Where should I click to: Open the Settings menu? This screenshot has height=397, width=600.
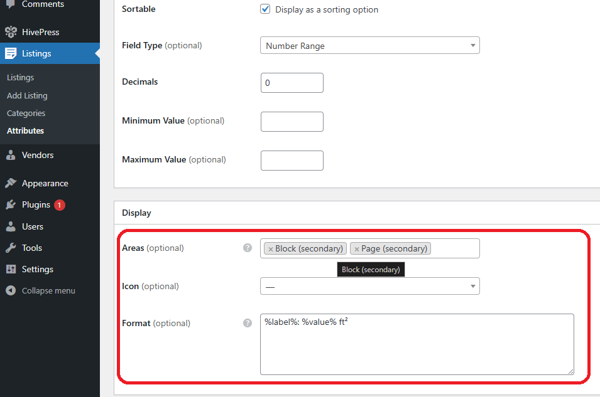[x=38, y=270]
